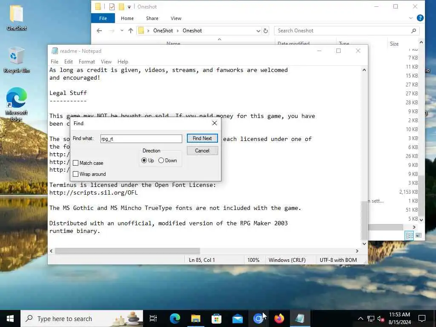Expand the Explorer address bar history dropdown
Viewport: 436px width, 327px height.
tap(258, 31)
